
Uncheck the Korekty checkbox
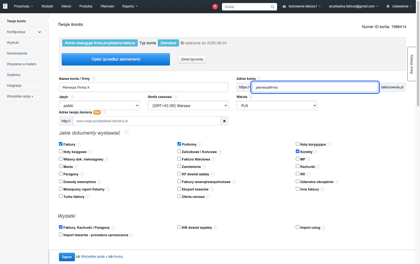coord(297,151)
